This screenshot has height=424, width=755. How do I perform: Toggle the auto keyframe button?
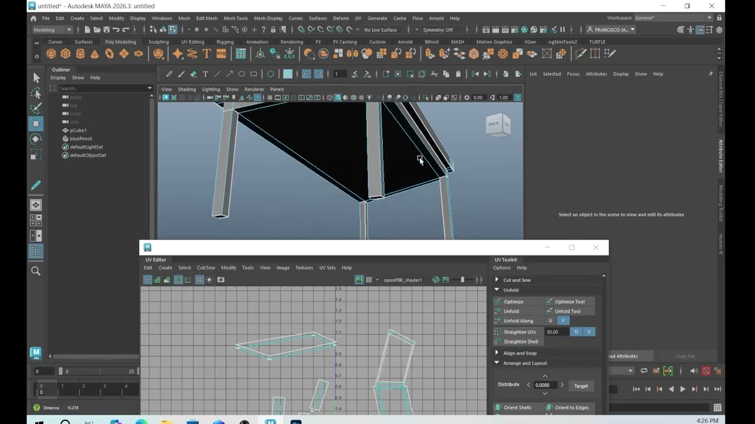706,371
